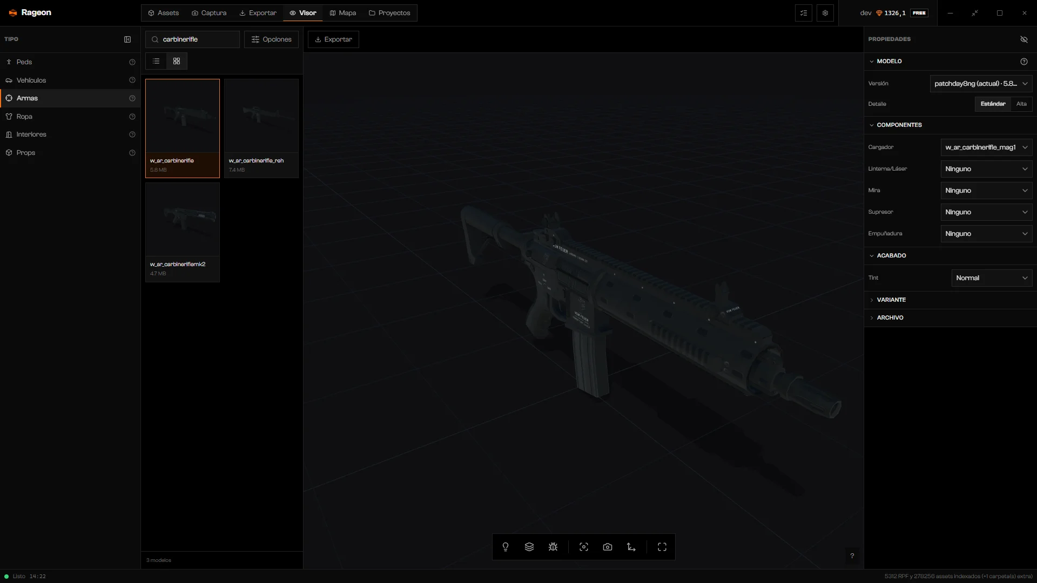Screen dimensions: 1037x583
Task: Click the Opciones button
Action: coord(271,39)
